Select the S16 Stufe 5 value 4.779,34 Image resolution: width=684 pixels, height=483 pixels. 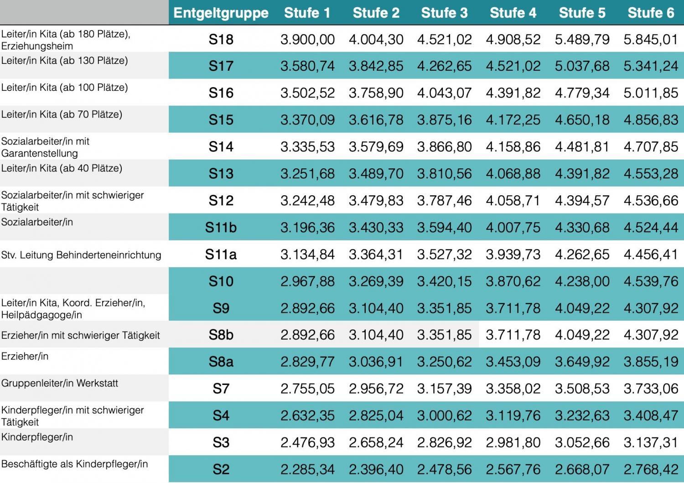(582, 93)
